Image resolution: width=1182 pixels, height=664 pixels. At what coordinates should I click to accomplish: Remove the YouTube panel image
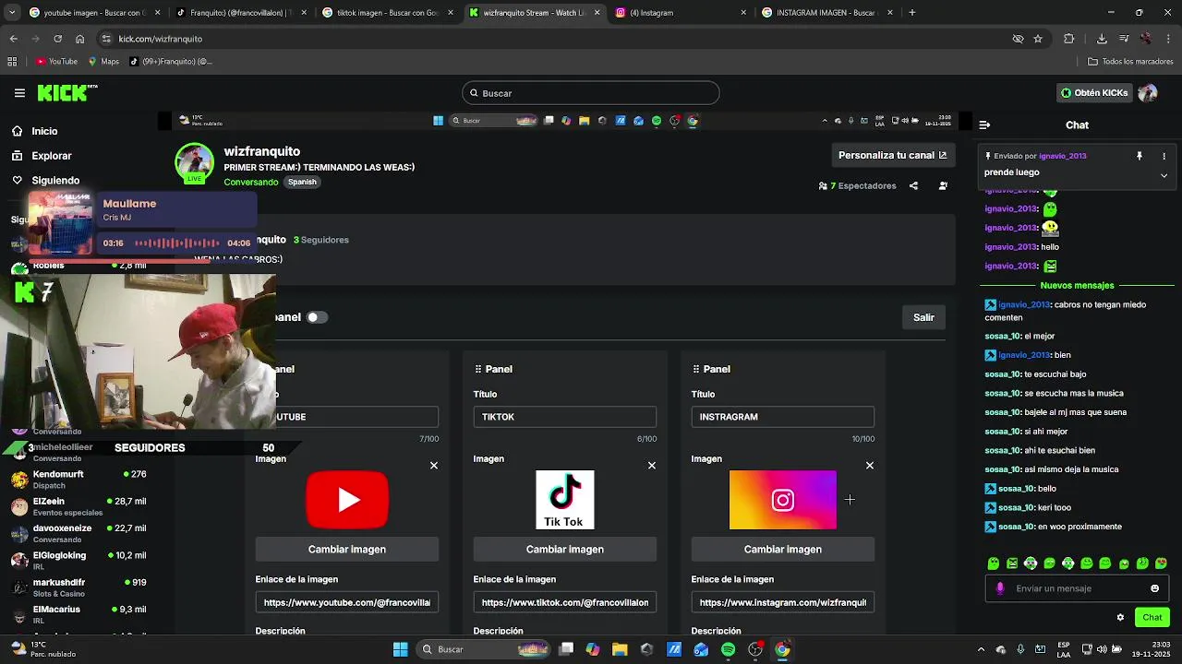434,466
